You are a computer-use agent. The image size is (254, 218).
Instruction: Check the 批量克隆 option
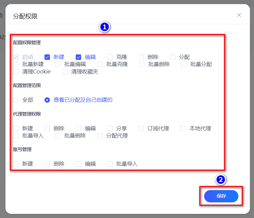point(100,64)
